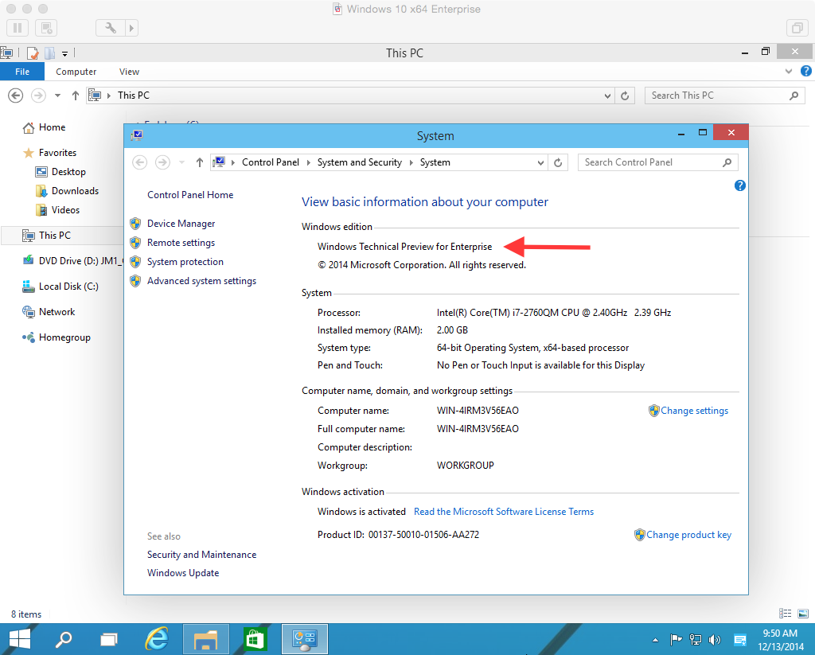The image size is (815, 655).
Task: Click the Search This PC field
Action: [x=724, y=96]
